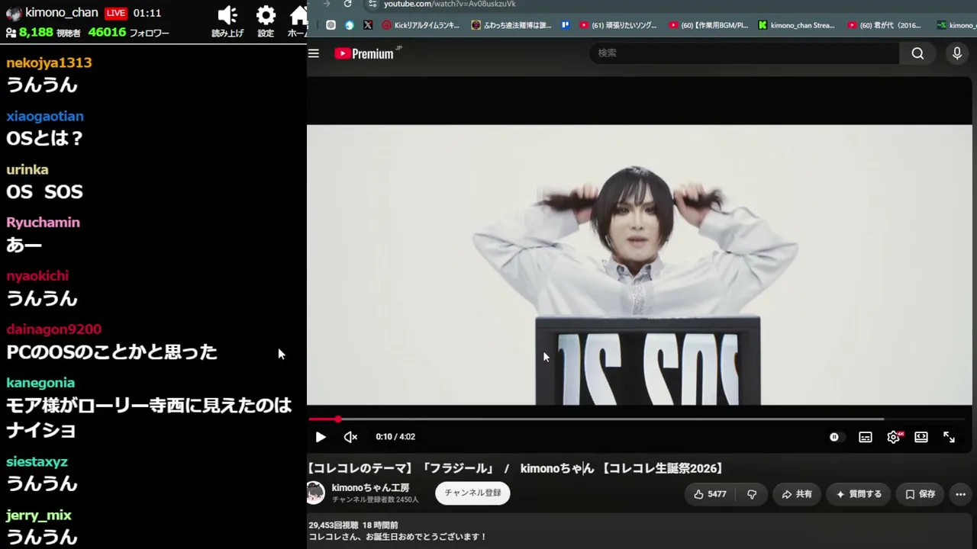Click the blue droplet bookmark icon

click(350, 25)
